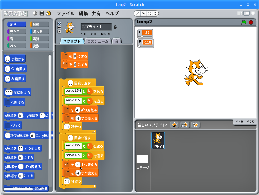
Task: Click the language globe icon
Action: pos(35,13)
